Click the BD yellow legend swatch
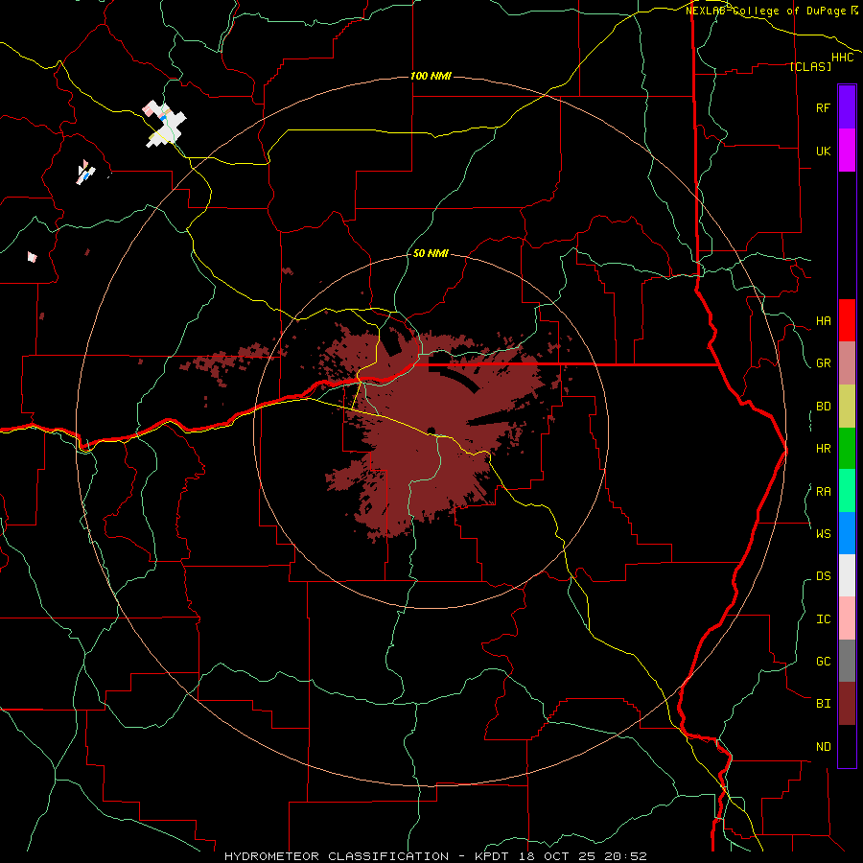Viewport: 863px width, 863px height. pos(847,407)
